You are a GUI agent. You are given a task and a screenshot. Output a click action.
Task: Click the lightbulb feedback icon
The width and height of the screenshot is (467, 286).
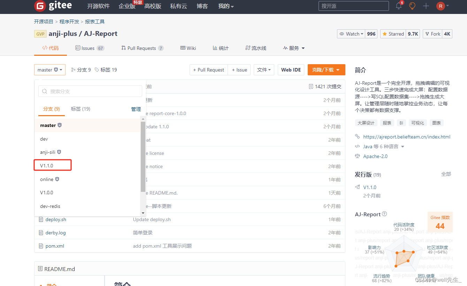pos(412,6)
